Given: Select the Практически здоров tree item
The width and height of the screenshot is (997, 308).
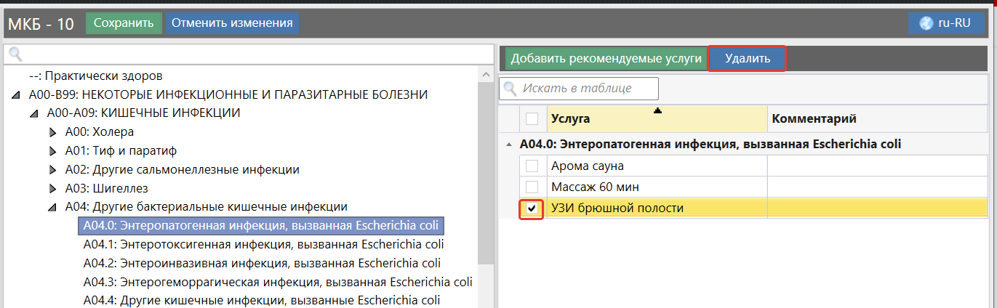Looking at the screenshot, I should click(95, 76).
